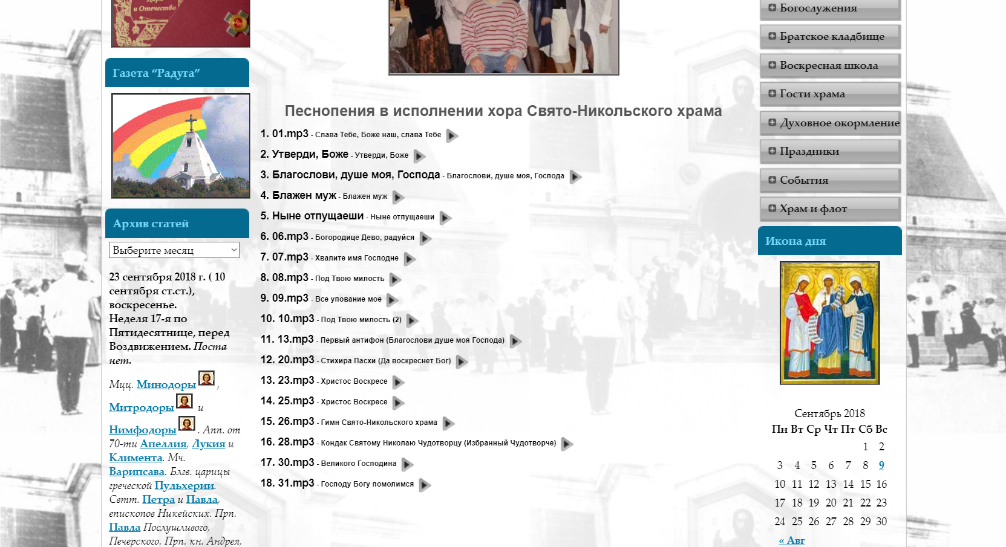Viewport: 1006px width, 547px height.
Task: Play 28.mp3 Кондак Святому Николаю
Action: click(x=567, y=444)
